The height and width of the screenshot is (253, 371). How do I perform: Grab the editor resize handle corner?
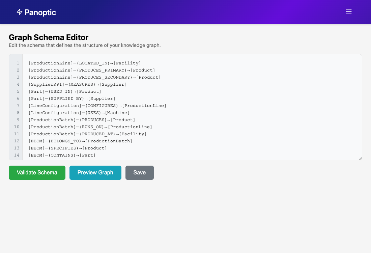click(360, 158)
